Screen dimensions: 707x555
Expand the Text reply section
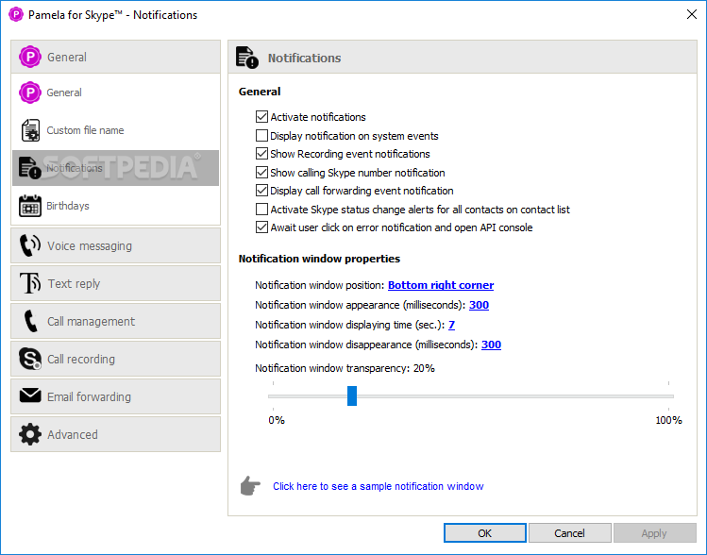click(x=115, y=283)
